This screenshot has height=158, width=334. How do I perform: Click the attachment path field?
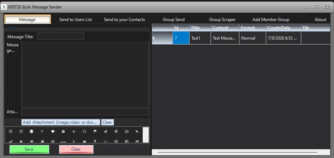click(85, 112)
